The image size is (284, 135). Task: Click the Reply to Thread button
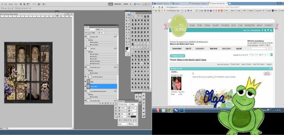(177, 56)
